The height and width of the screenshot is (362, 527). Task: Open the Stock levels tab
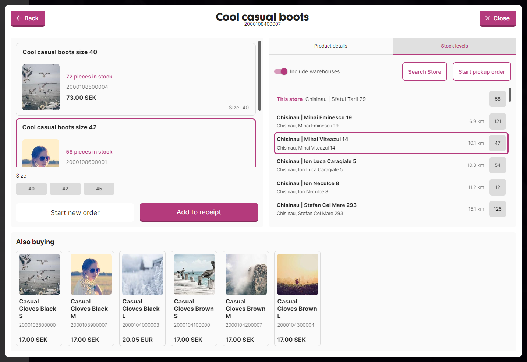pyautogui.click(x=454, y=46)
